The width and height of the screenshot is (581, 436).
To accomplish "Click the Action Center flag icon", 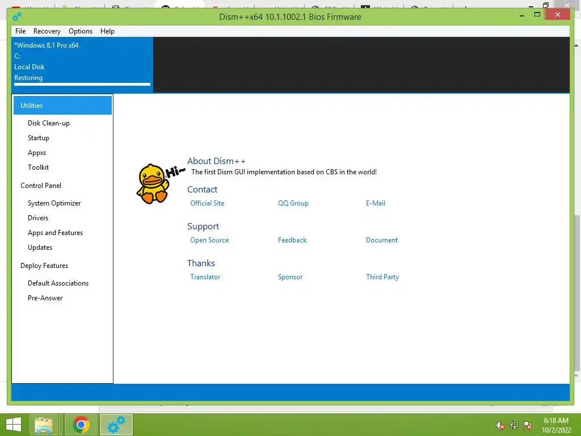I will click(528, 425).
